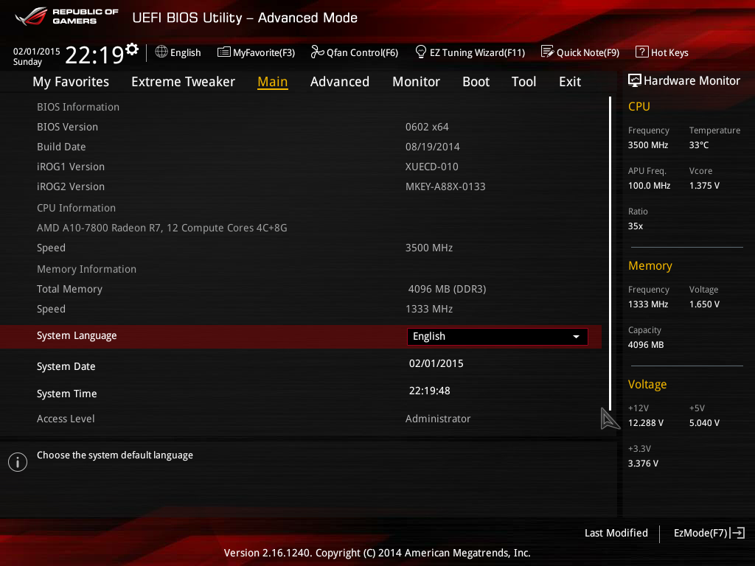Click the BIOS Information heading
This screenshot has width=755, height=566.
pos(78,108)
